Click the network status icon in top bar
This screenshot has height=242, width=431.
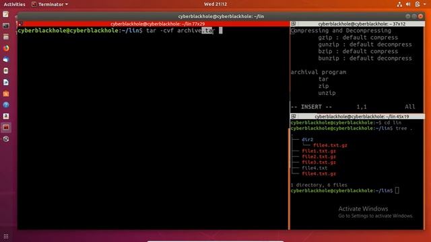click(399, 4)
